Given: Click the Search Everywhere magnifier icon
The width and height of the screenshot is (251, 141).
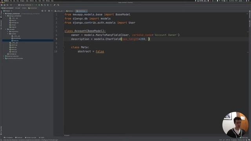Looking at the screenshot, I should click(x=58, y=5).
